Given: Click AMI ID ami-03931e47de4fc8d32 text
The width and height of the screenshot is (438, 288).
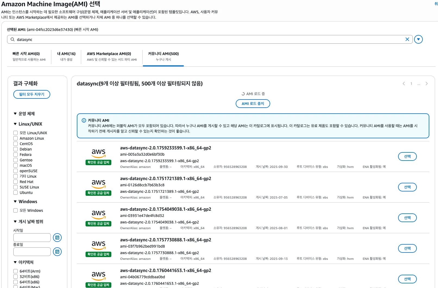Looking at the screenshot, I should pyautogui.click(x=142, y=216).
